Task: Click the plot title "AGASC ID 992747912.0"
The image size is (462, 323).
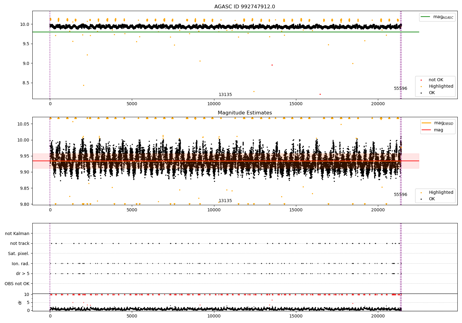Action: point(245,7)
